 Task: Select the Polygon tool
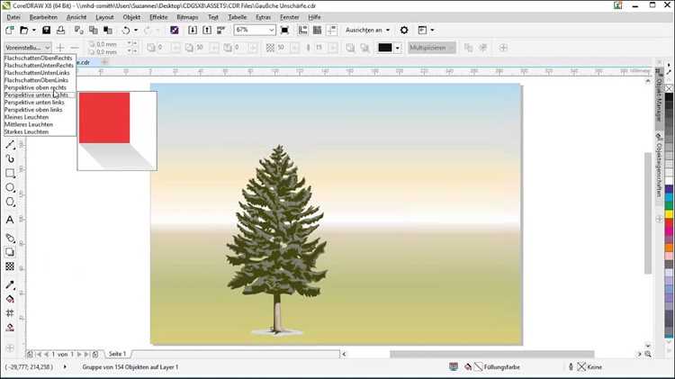(x=10, y=202)
